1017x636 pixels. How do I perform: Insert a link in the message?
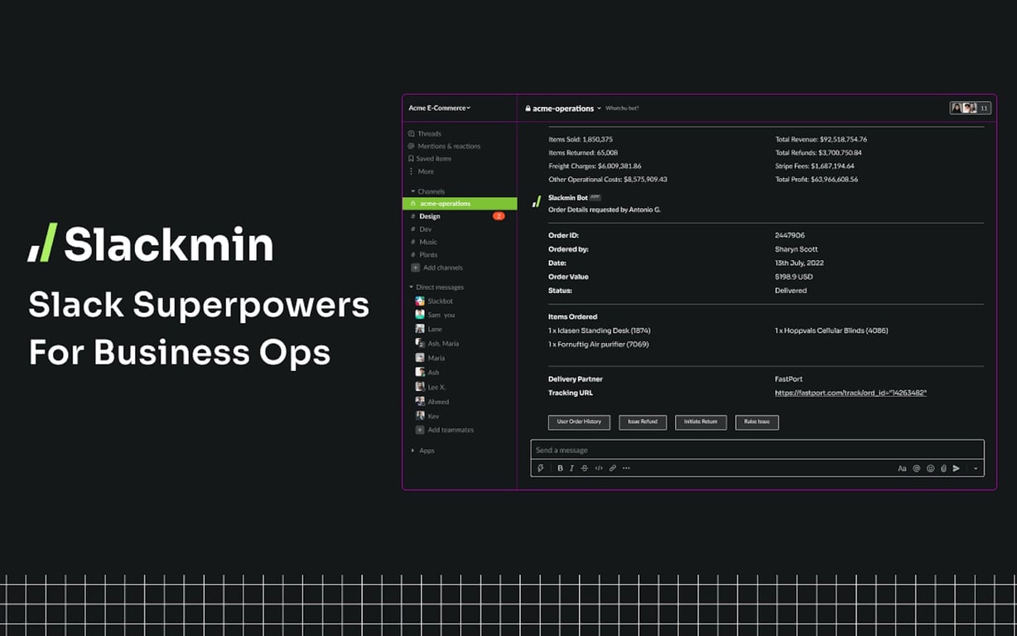[613, 468]
